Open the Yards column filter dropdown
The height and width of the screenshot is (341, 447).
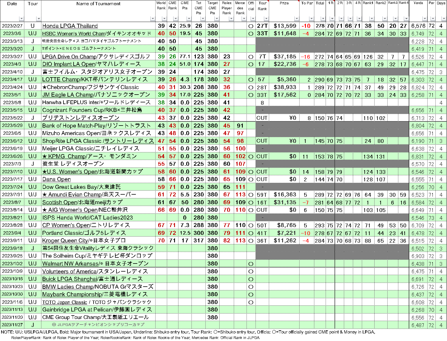click(425, 19)
